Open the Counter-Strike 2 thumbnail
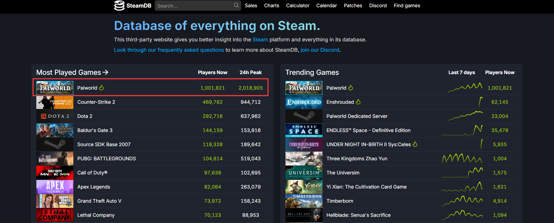554x223 pixels. [55, 102]
